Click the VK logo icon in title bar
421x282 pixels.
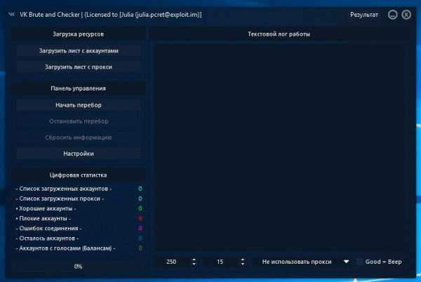coord(11,14)
